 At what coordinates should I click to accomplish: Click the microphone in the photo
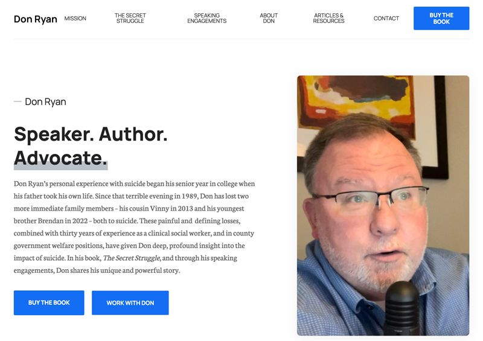(x=401, y=308)
